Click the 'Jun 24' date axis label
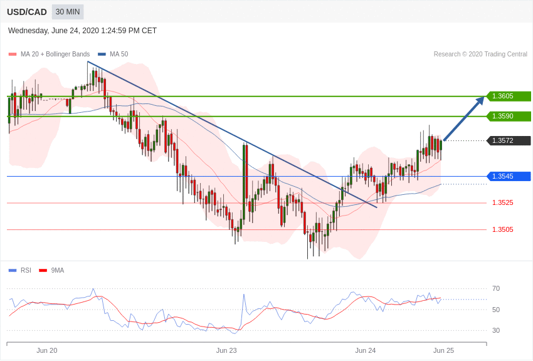The width and height of the screenshot is (533, 361). click(366, 350)
